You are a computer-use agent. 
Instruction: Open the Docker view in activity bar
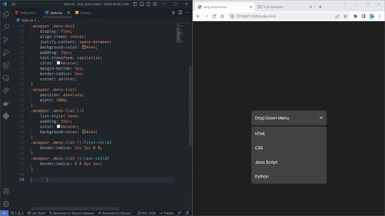click(6, 104)
